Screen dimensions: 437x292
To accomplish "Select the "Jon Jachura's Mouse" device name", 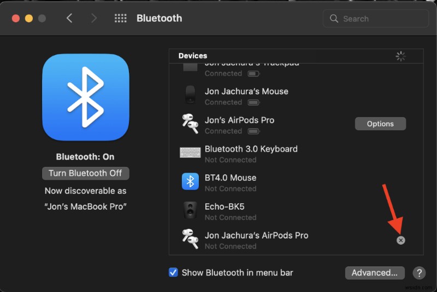I will [x=246, y=92].
